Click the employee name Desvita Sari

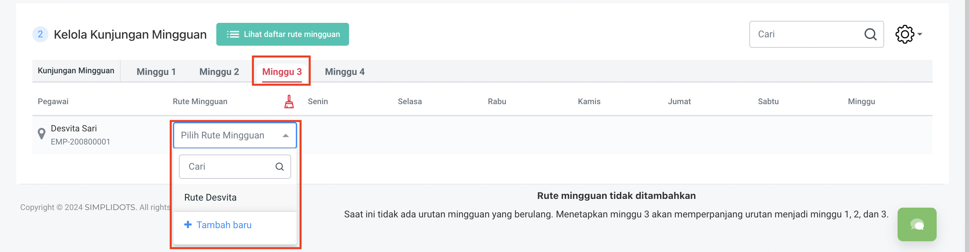tap(74, 129)
